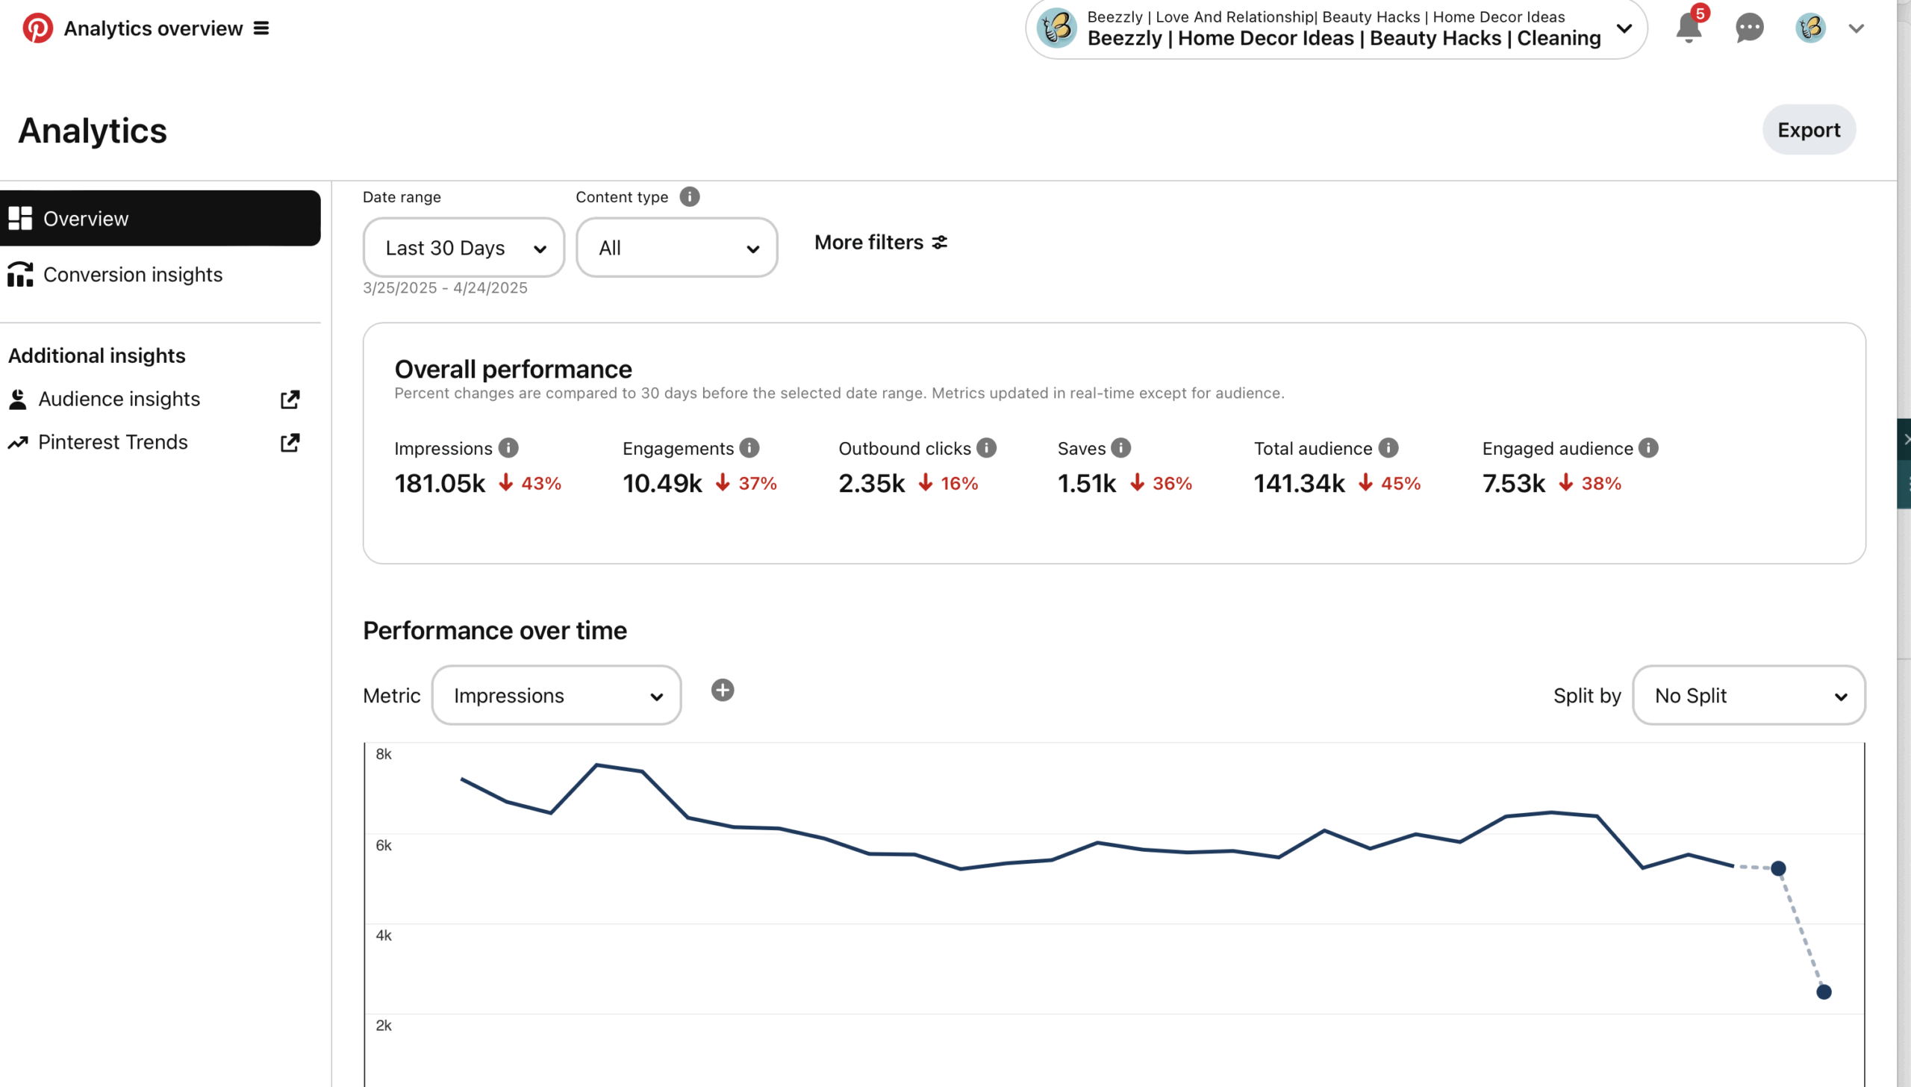Click the Engagements info icon
The width and height of the screenshot is (1911, 1087).
coord(749,448)
